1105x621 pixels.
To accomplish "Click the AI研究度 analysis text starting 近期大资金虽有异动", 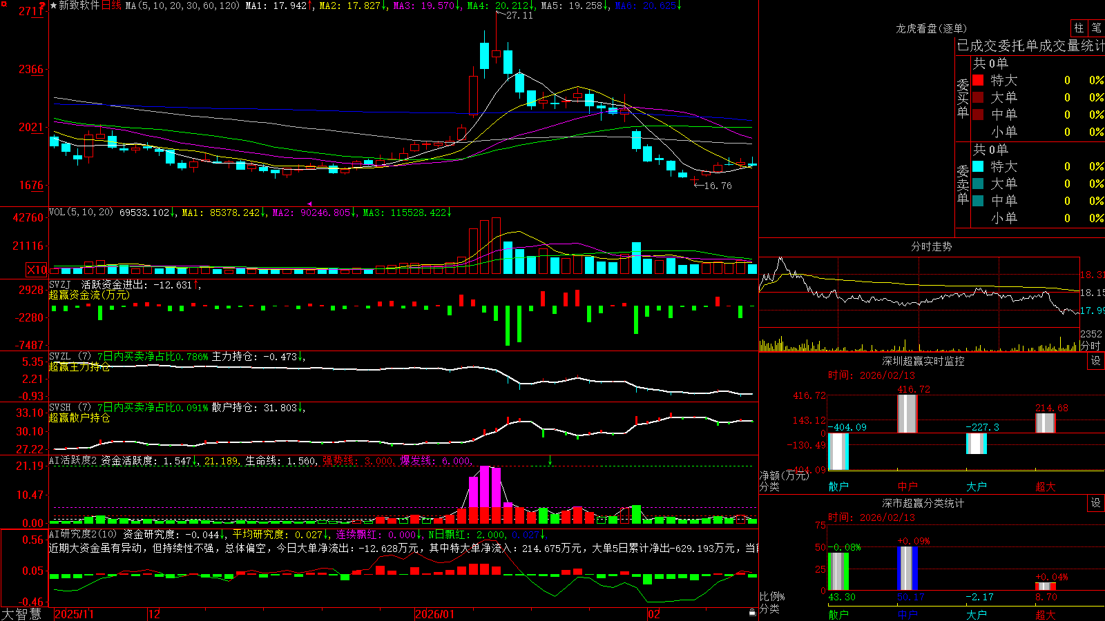I will click(403, 548).
